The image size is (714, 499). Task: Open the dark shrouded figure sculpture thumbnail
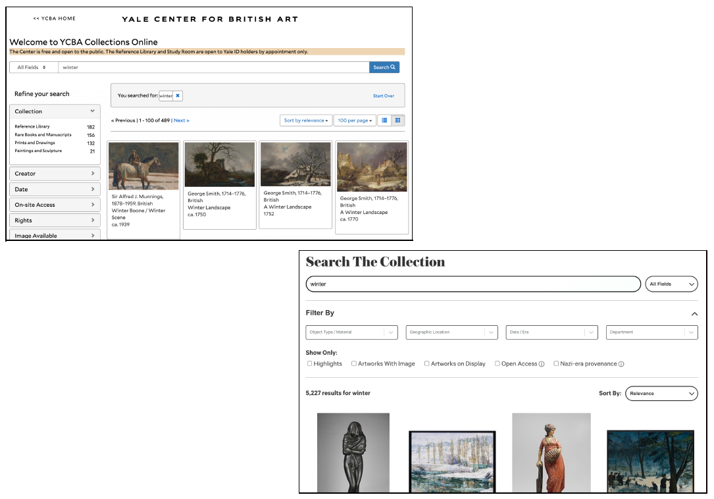coord(353,453)
